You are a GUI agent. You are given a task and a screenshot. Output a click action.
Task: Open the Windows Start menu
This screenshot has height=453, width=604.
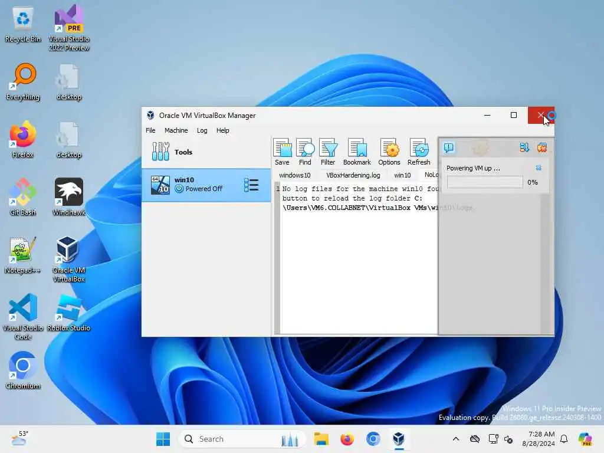pyautogui.click(x=163, y=439)
